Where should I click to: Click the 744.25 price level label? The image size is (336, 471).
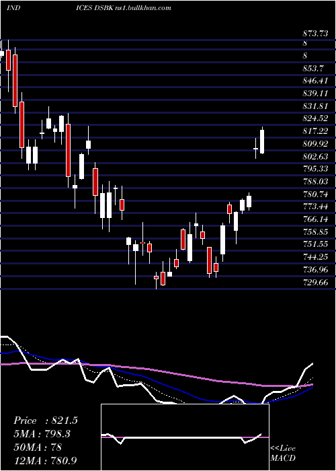(315, 257)
